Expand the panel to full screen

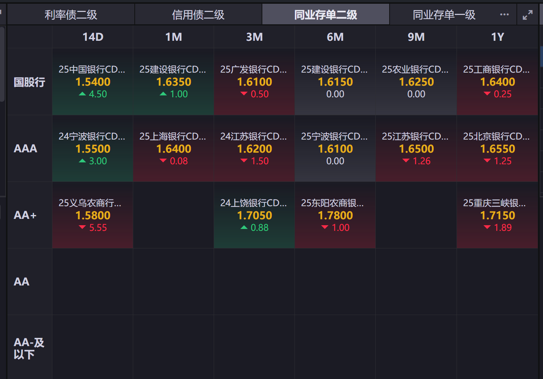[x=527, y=15]
